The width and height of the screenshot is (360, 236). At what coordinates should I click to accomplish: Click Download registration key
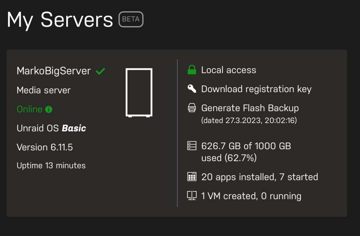256,89
